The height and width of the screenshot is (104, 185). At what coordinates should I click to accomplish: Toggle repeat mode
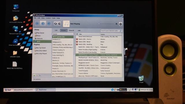tap(55, 24)
